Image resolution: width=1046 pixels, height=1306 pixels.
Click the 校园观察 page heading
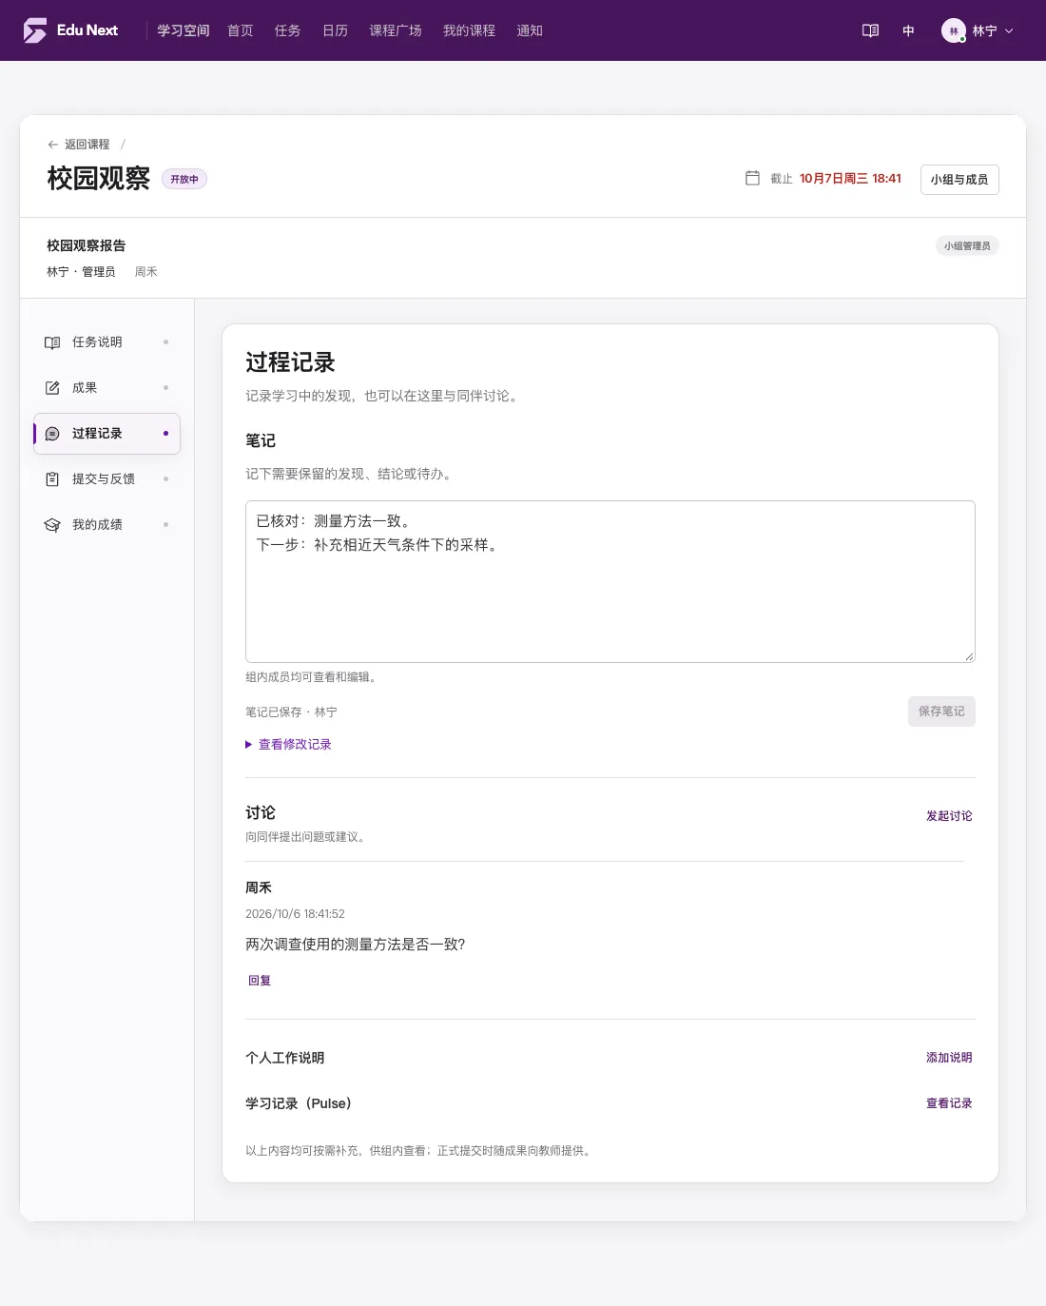(99, 179)
